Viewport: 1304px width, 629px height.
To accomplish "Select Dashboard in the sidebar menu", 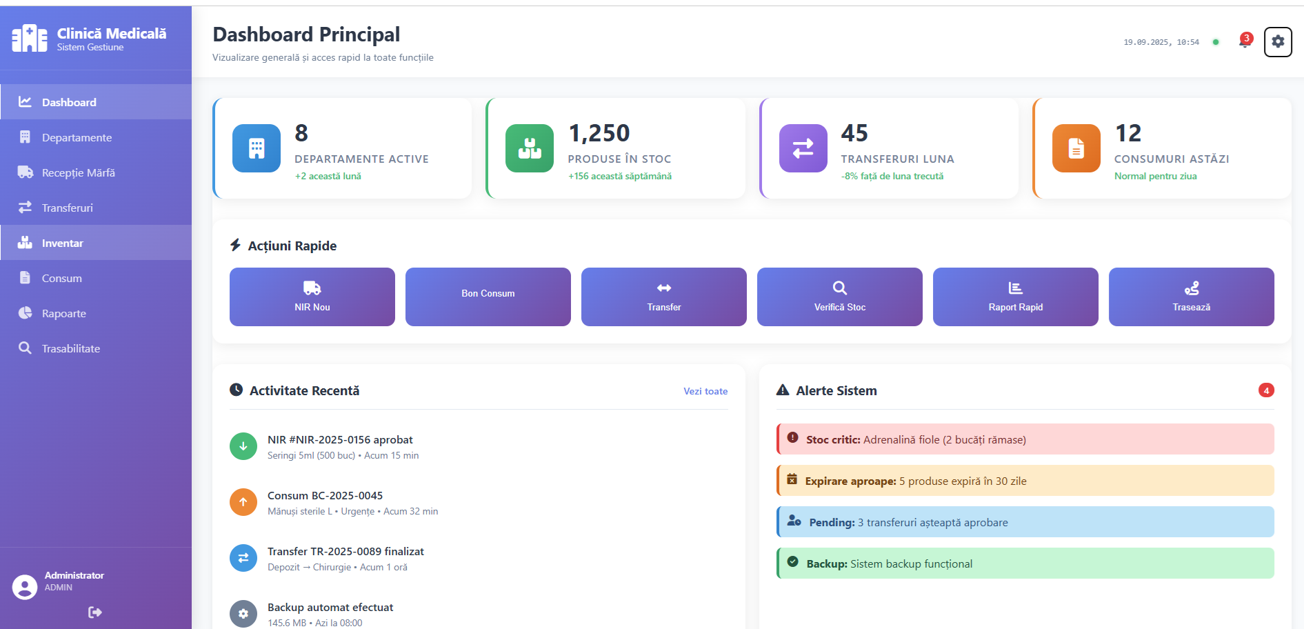I will 68,102.
